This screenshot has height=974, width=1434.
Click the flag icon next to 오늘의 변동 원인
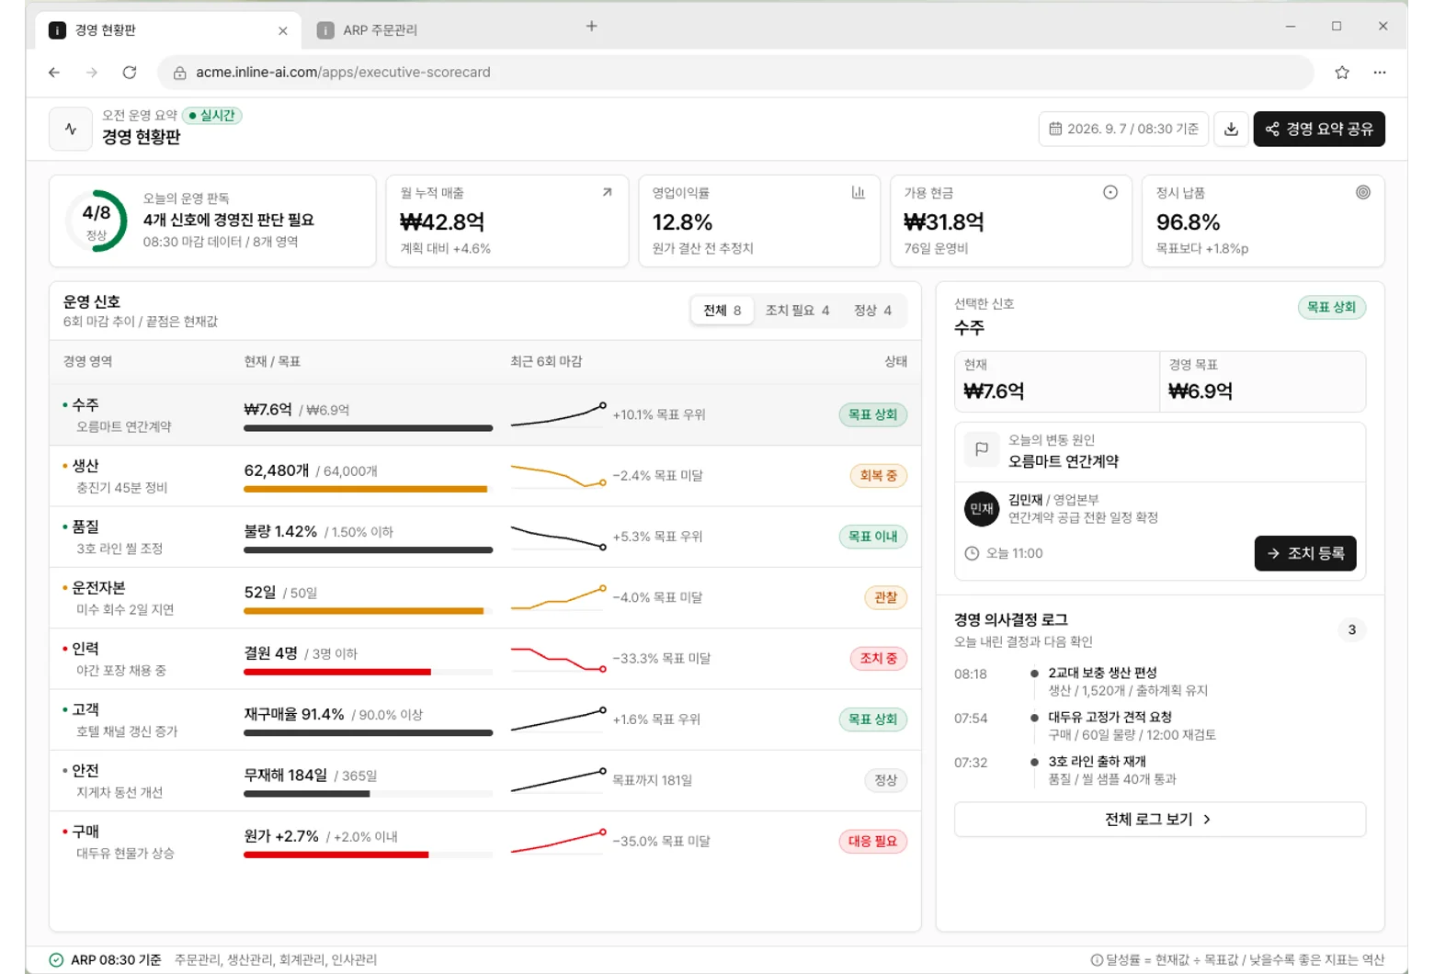point(982,449)
